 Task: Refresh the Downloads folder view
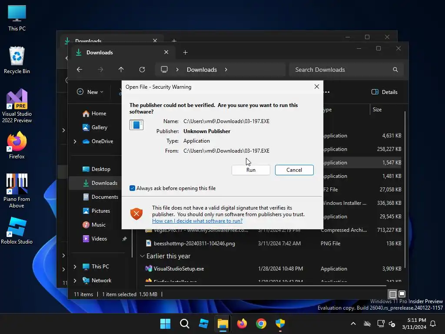tap(142, 70)
